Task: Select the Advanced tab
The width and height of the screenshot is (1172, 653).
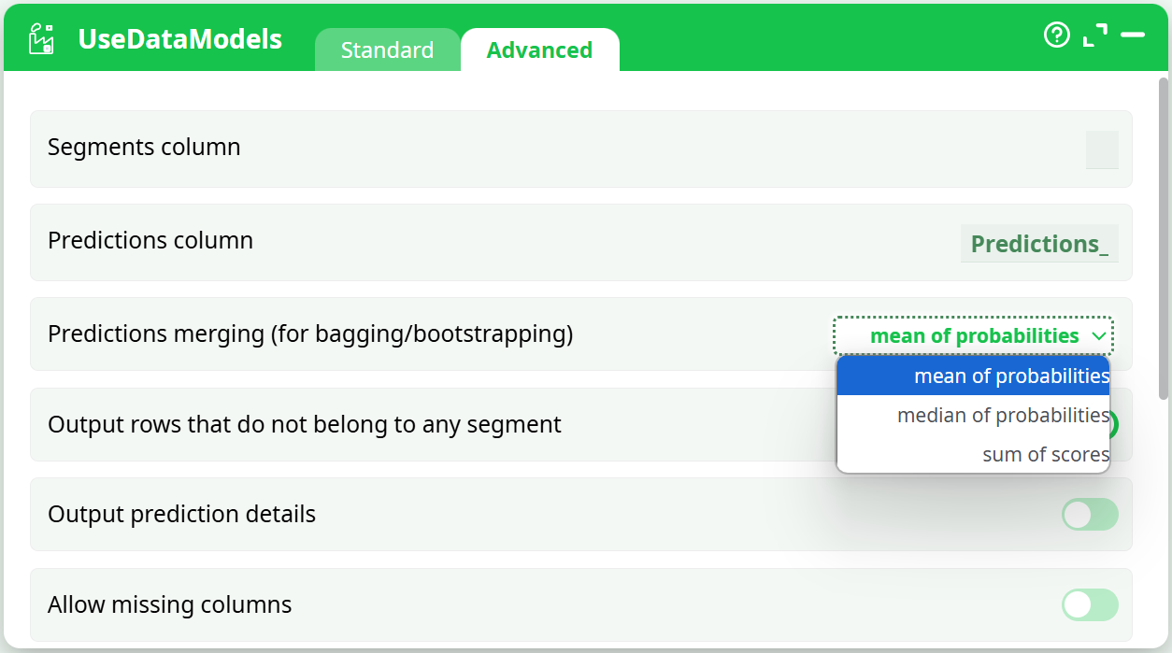Action: coord(539,50)
